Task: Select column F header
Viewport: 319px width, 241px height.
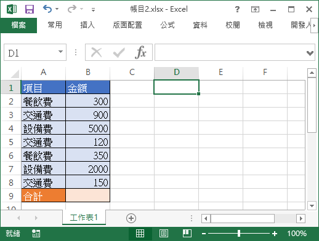Action: [265, 72]
